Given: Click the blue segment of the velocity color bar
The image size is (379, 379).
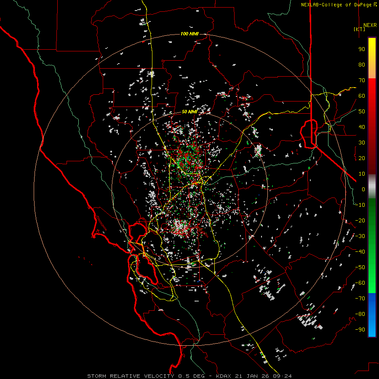Looking at the screenshot, I should (372, 315).
